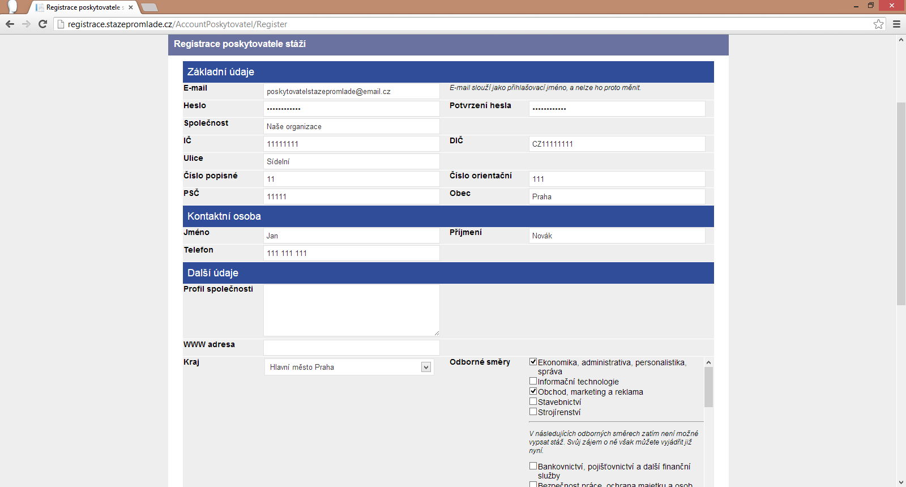Click the Odborné směry label
The height and width of the screenshot is (487, 906).
(480, 362)
